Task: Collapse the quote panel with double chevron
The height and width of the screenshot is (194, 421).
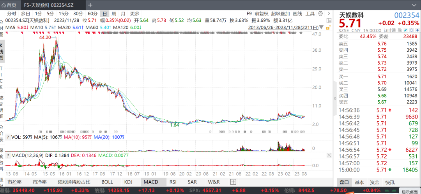Action: [x=335, y=98]
